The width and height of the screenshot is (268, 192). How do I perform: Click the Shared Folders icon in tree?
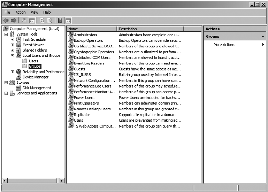tap(18, 51)
